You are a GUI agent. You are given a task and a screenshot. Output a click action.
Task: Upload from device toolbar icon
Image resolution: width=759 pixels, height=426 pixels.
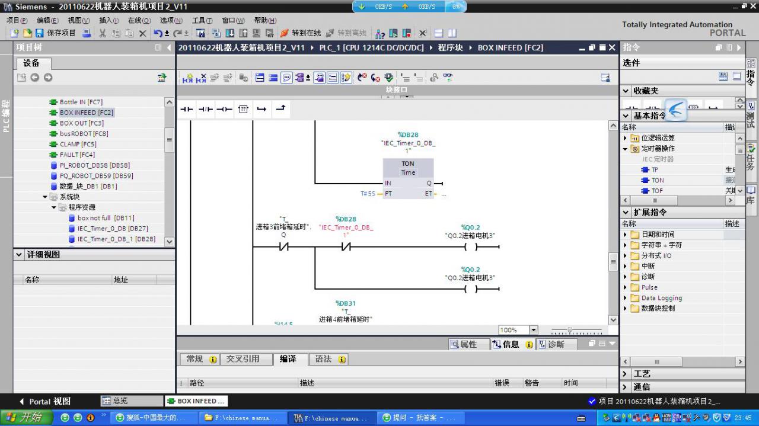(243, 33)
